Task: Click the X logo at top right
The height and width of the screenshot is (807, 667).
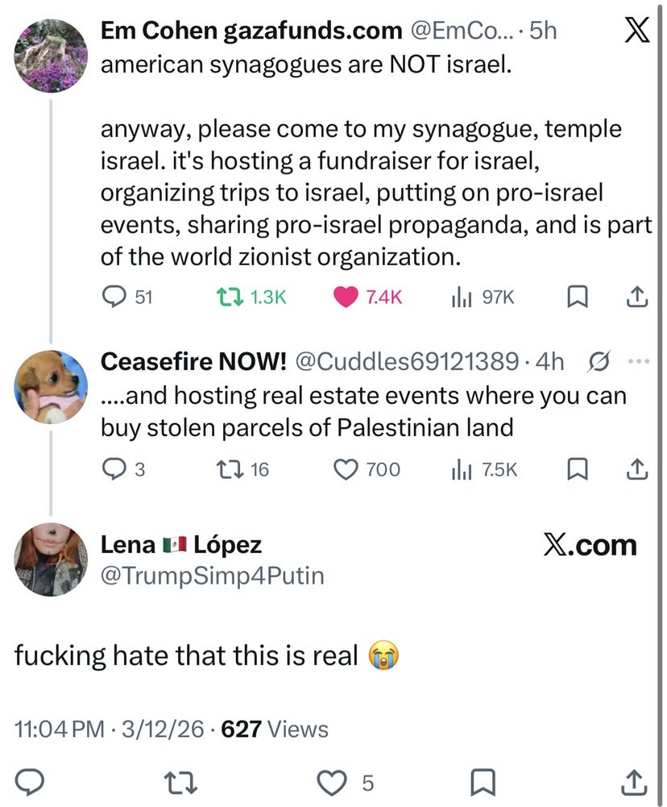Action: pyautogui.click(x=636, y=32)
